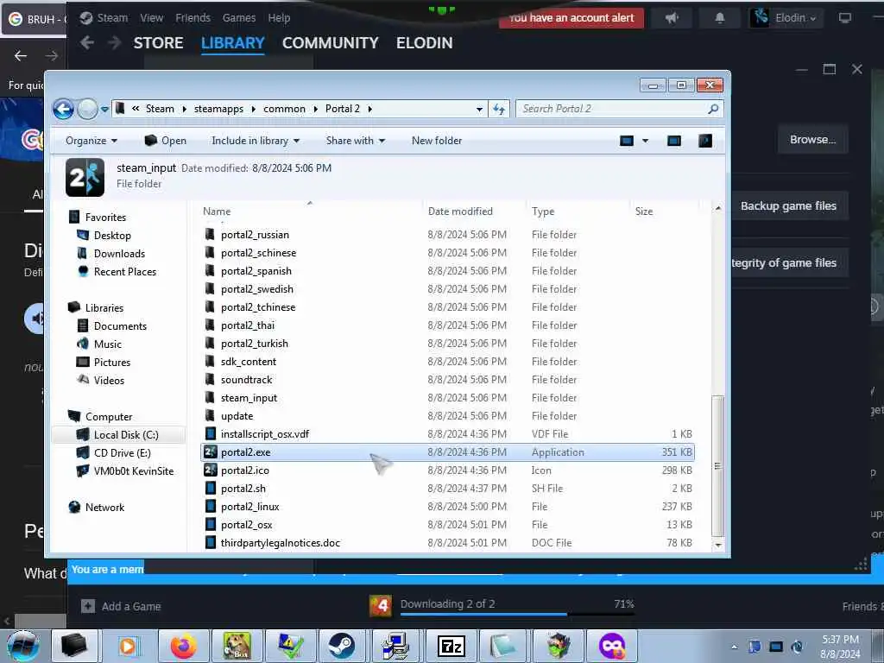The image size is (884, 663).
Task: Open Recent Places
Action: (x=124, y=272)
